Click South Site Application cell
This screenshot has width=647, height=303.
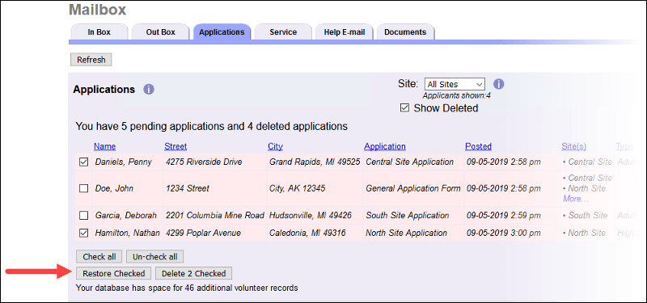(x=408, y=216)
